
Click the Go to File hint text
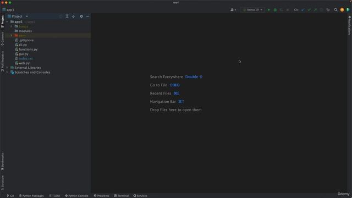(158, 85)
